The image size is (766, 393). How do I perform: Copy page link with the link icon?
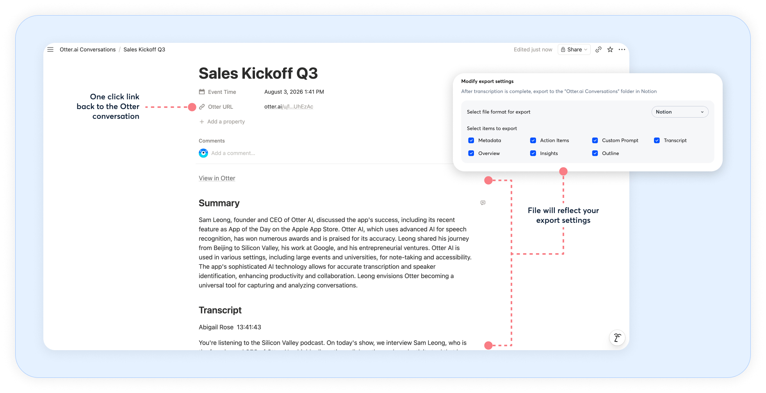pos(598,49)
